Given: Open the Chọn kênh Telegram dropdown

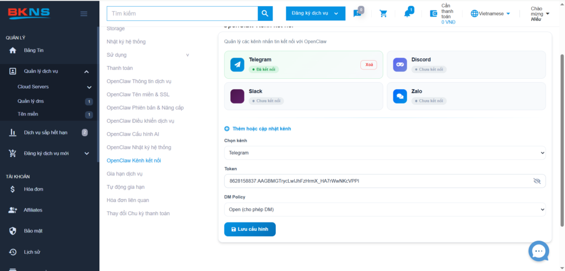Looking at the screenshot, I should [385, 153].
